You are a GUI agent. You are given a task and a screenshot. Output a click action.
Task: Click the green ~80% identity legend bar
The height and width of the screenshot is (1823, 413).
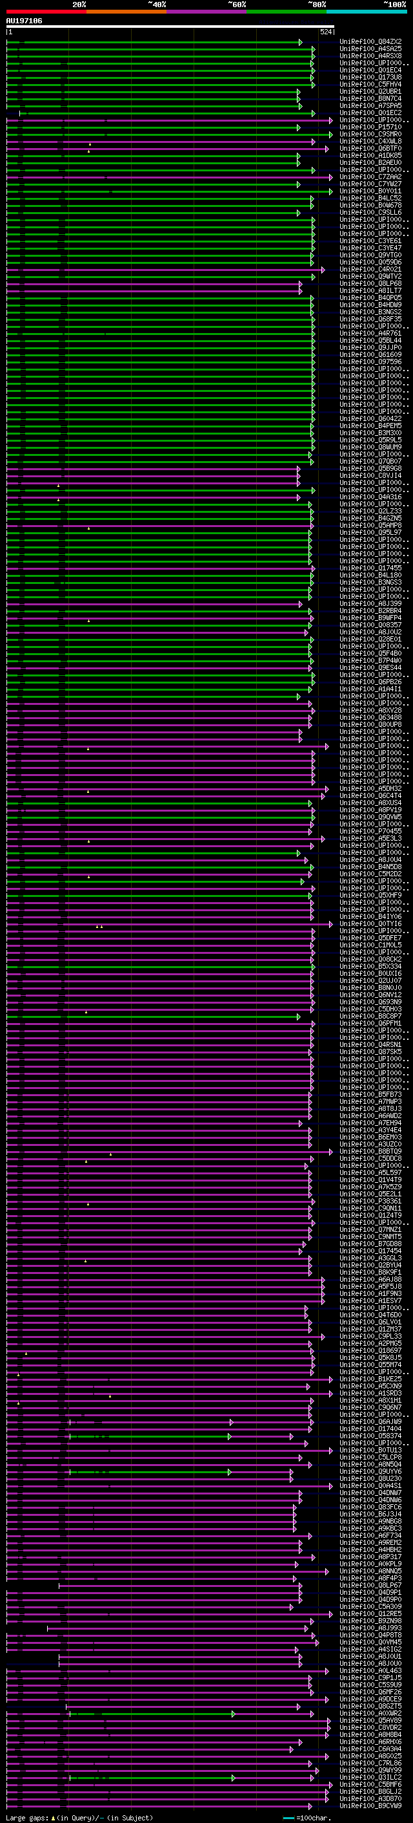click(286, 12)
